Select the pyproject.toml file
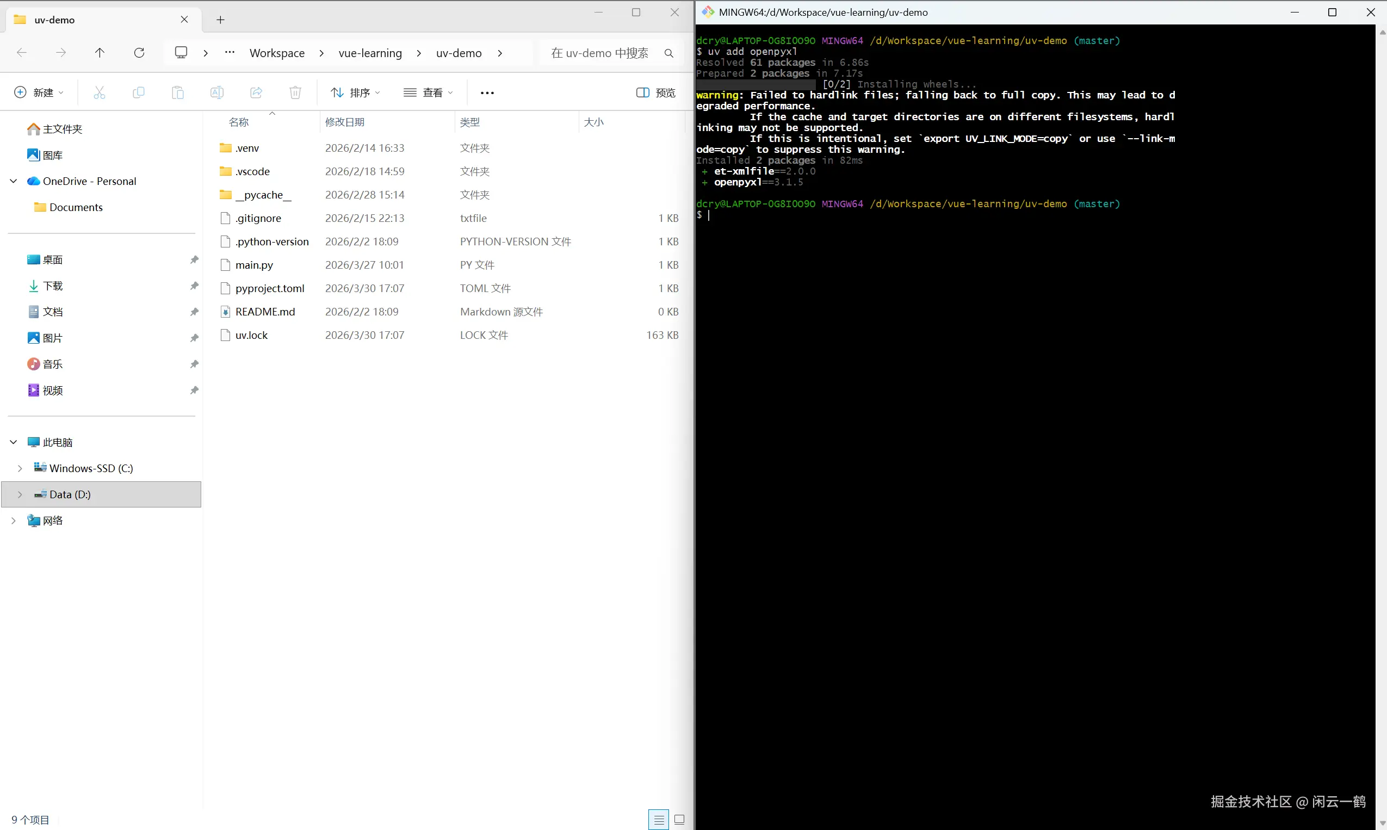Image resolution: width=1387 pixels, height=830 pixels. click(270, 289)
